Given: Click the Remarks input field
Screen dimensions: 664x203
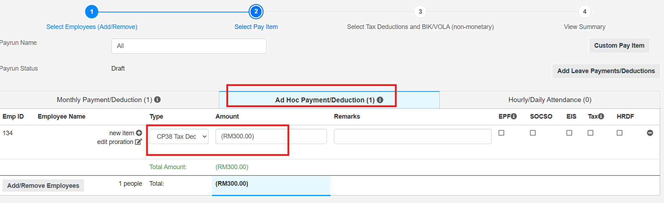Looking at the screenshot, I should tap(412, 137).
